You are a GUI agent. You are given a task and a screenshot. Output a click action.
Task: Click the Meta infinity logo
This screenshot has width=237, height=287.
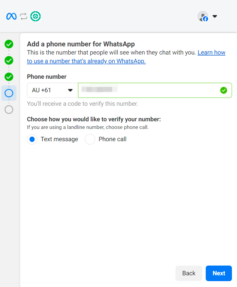(11, 16)
